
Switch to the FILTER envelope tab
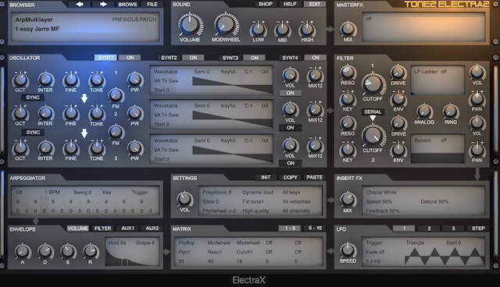pyautogui.click(x=103, y=229)
